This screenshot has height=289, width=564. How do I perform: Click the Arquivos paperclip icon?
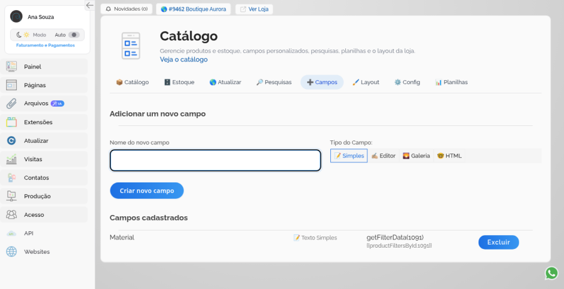tap(11, 103)
